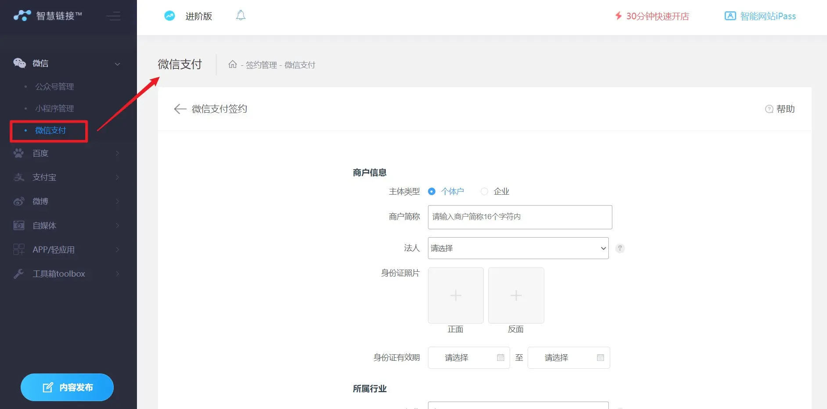This screenshot has height=409, width=827.
Task: Click the notification bell icon
Action: [241, 16]
